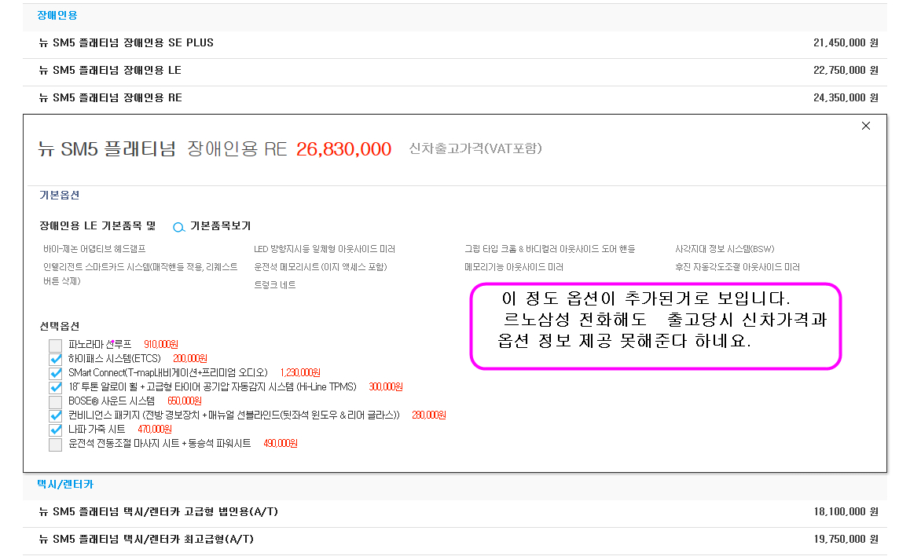Select the 장애인용 category header

pos(57,15)
